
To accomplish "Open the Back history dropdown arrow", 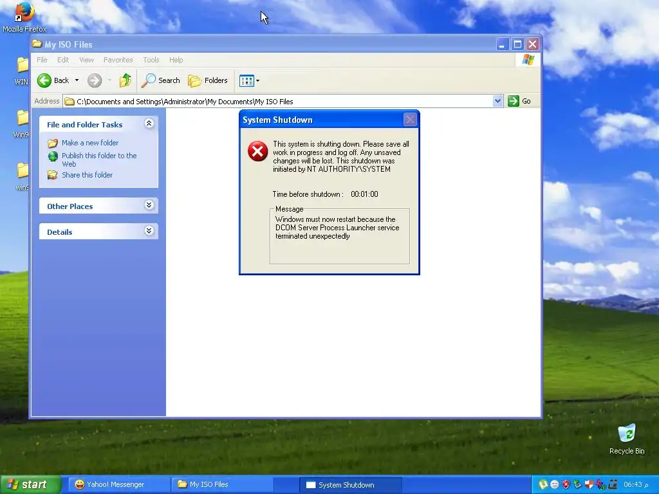I will coord(77,80).
